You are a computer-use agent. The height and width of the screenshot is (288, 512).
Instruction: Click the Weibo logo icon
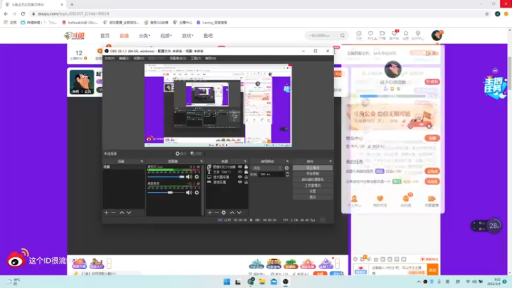(17, 259)
